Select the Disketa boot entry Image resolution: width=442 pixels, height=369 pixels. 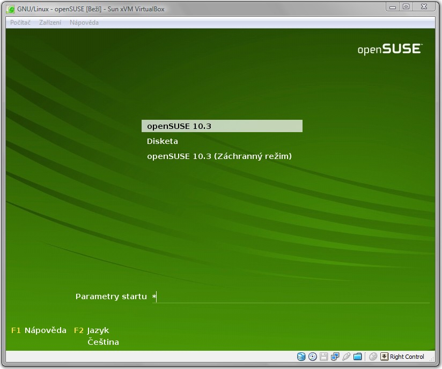click(163, 141)
